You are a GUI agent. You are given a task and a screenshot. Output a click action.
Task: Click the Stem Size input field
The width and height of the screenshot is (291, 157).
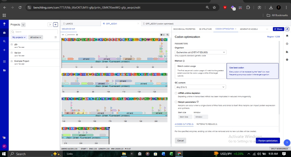186,117
